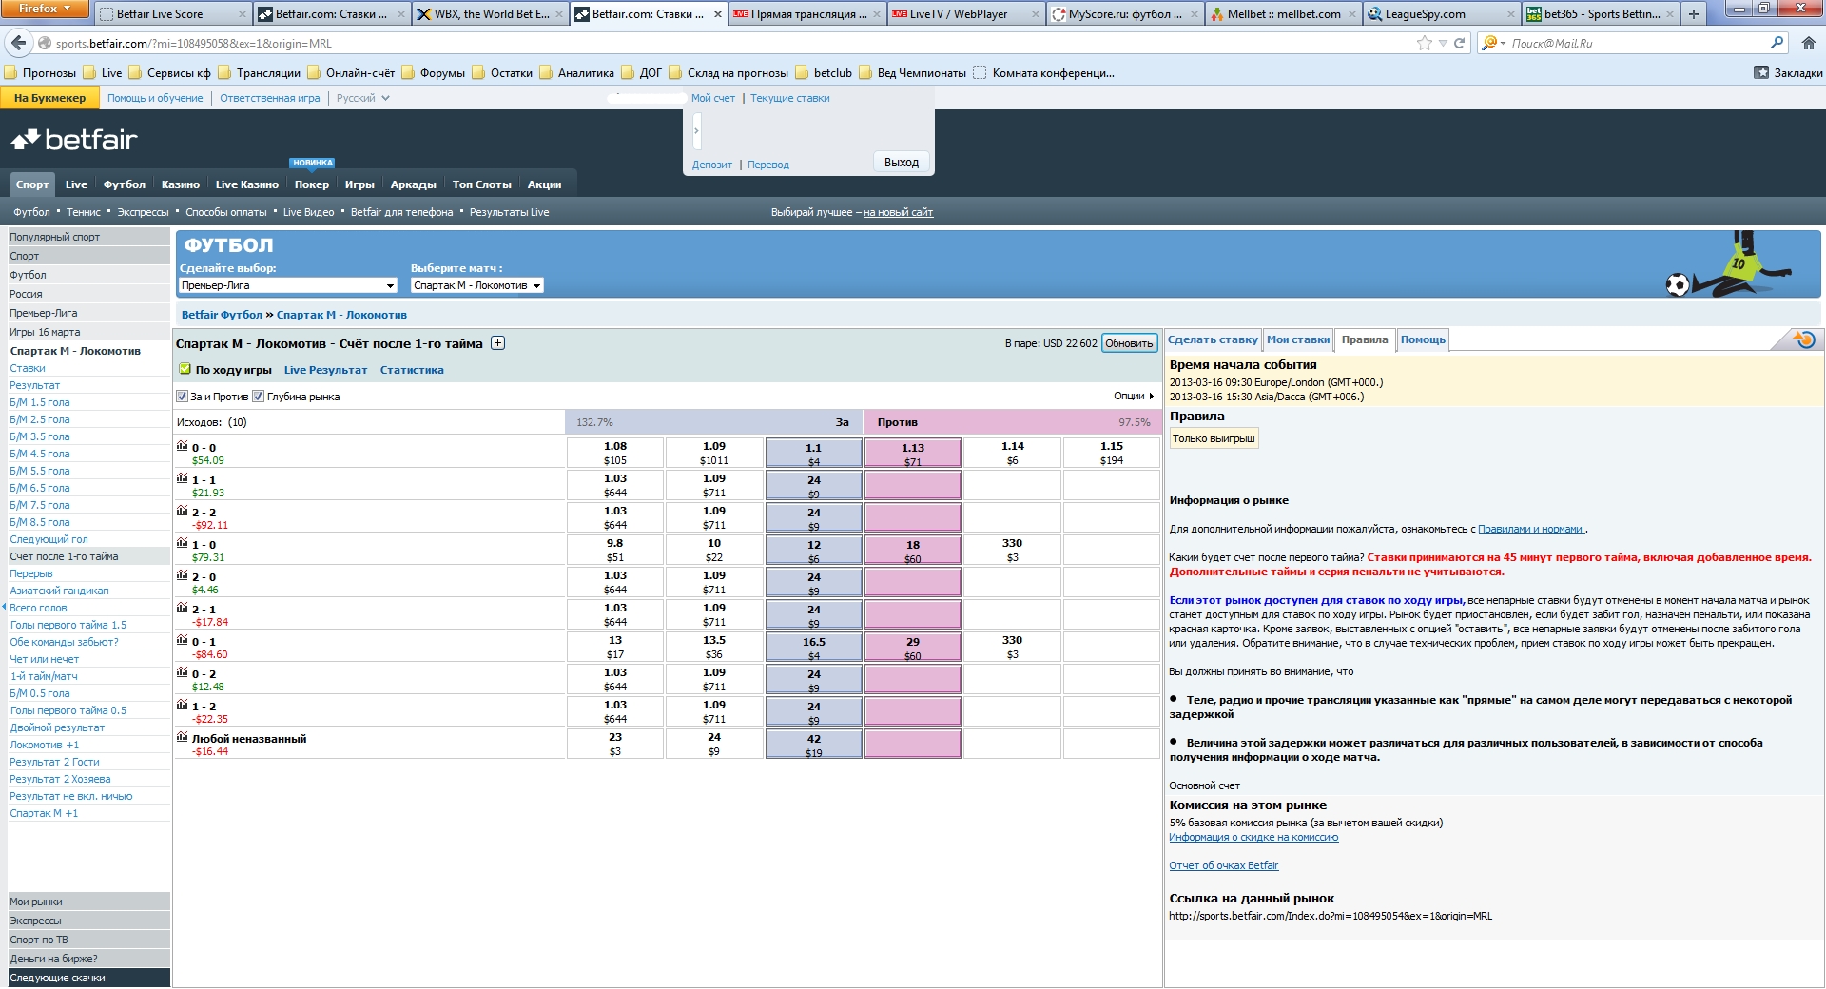Toggle the За и Против checkbox
Viewport: 1826px width, 989px height.
182,397
